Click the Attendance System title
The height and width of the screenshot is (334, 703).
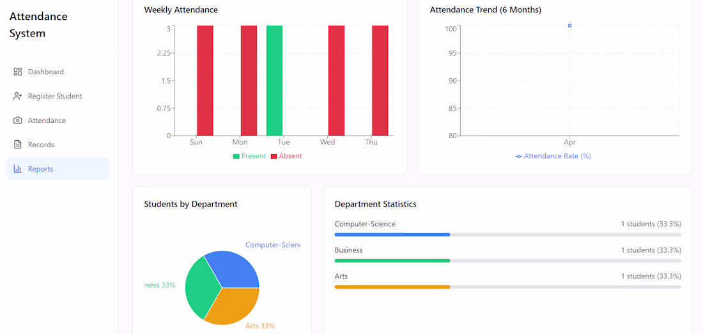(38, 25)
